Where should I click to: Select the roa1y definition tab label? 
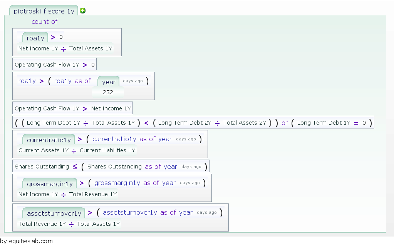click(x=35, y=38)
